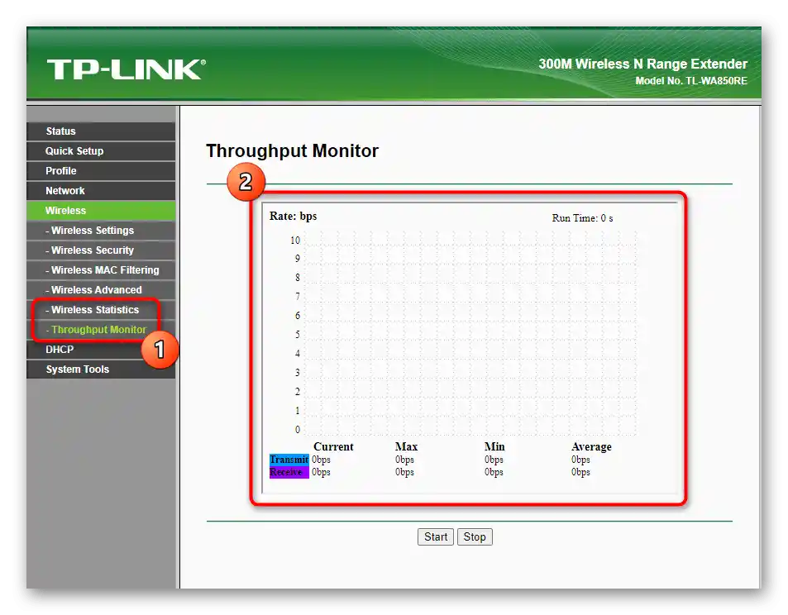
Task: Click the Throughput Monitor page heading
Action: (292, 150)
